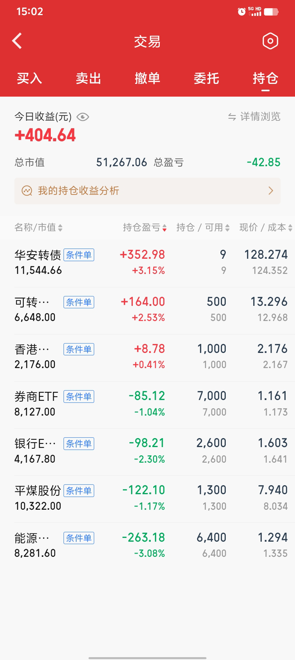The height and width of the screenshot is (660, 295).
Task: Toggle the eye icon hiding today's earnings
Action: pos(83,117)
